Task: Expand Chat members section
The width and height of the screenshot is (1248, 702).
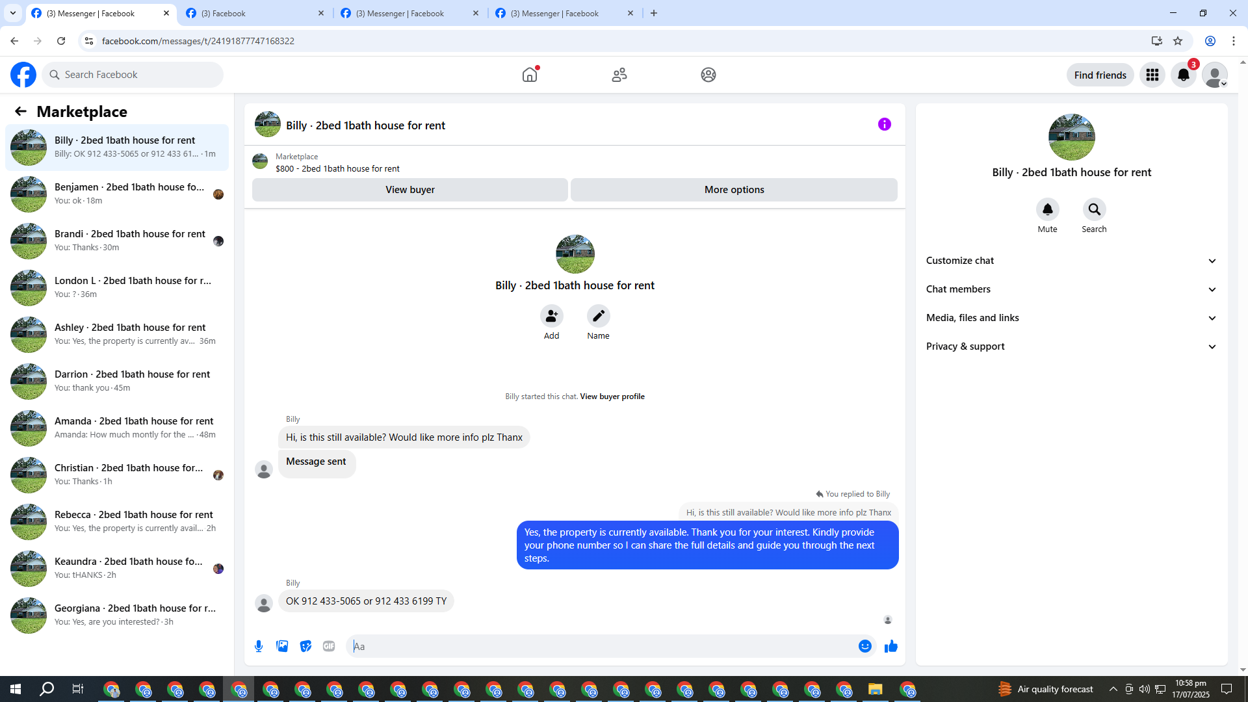Action: [x=1072, y=289]
